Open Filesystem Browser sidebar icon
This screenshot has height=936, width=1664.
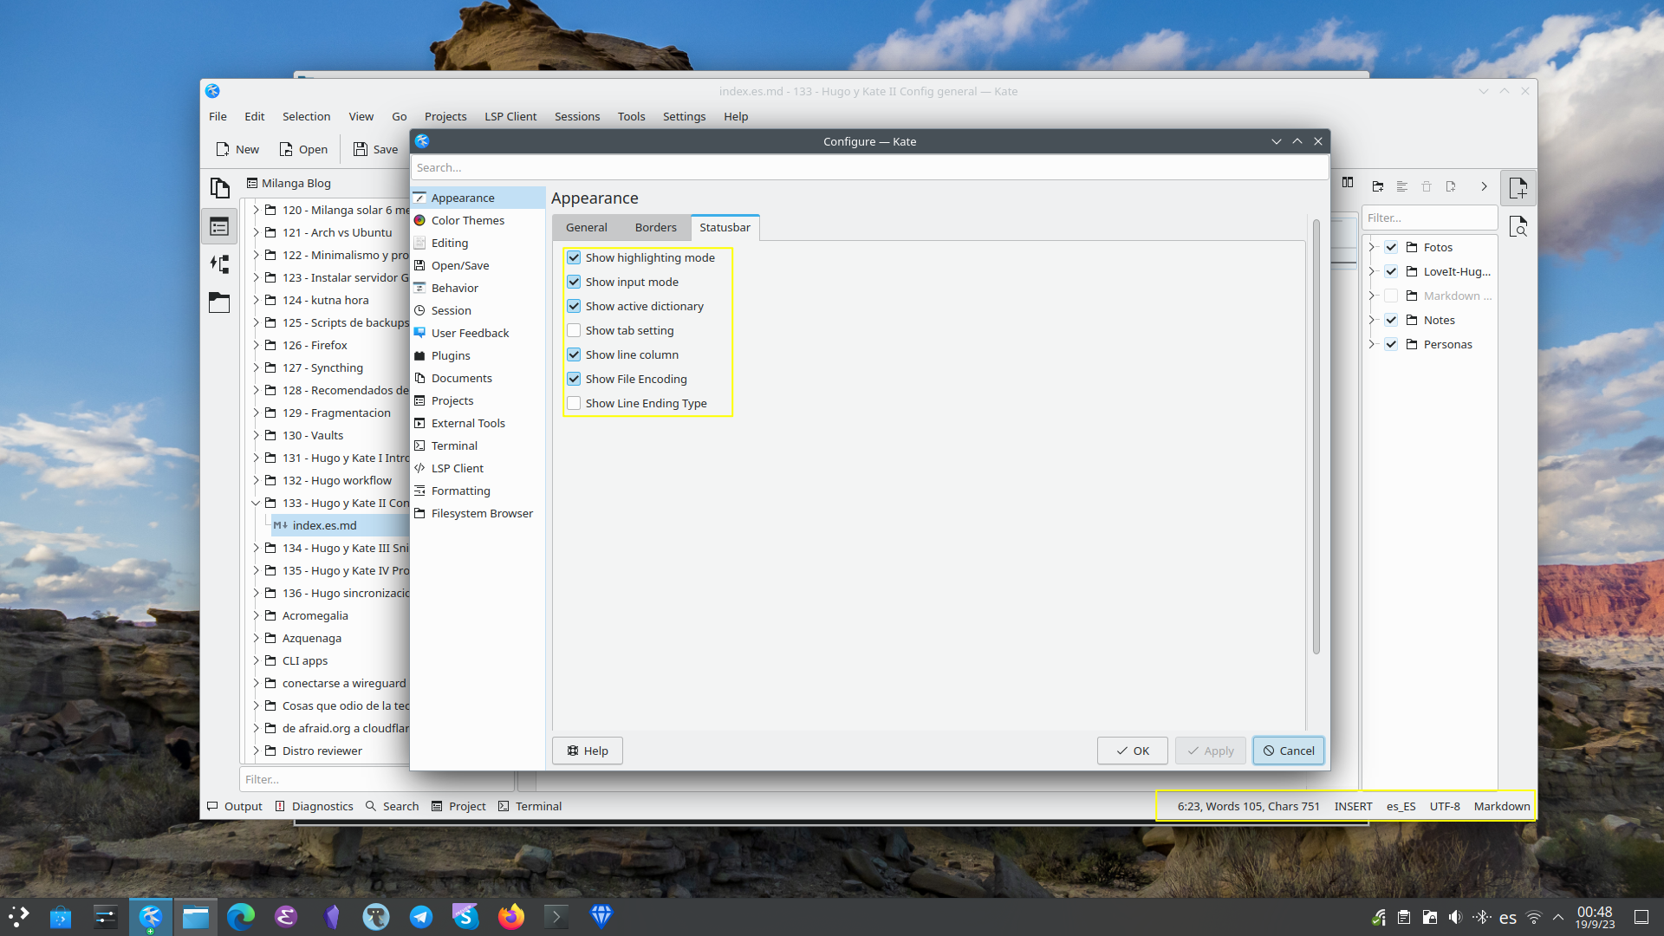point(219,302)
